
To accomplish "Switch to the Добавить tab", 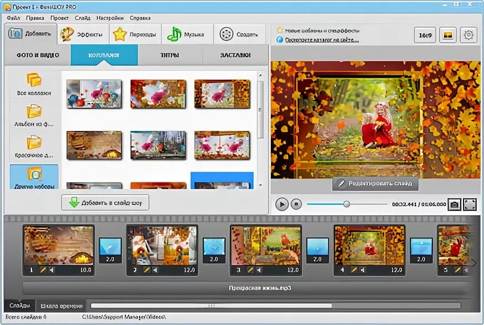I will click(30, 33).
